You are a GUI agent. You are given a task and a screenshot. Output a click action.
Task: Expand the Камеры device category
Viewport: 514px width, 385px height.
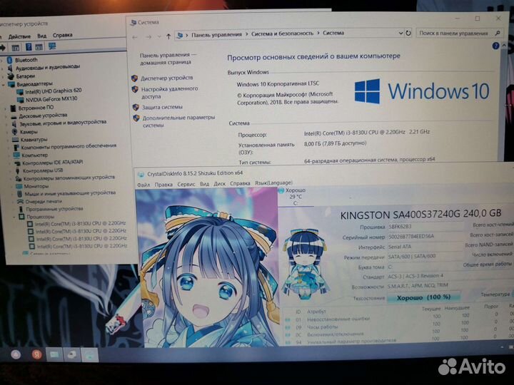7,132
